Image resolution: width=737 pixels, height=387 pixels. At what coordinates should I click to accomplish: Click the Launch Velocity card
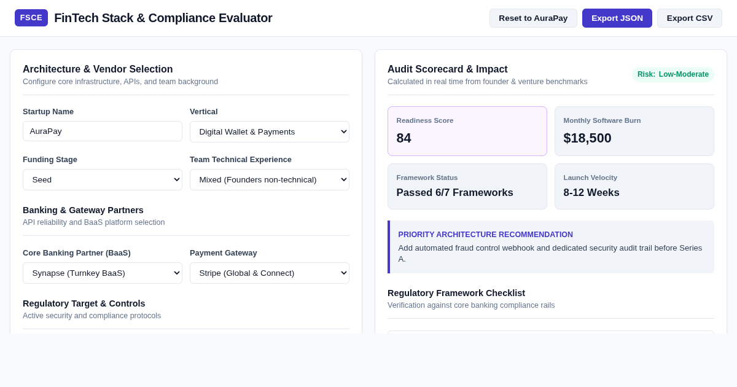coord(634,186)
